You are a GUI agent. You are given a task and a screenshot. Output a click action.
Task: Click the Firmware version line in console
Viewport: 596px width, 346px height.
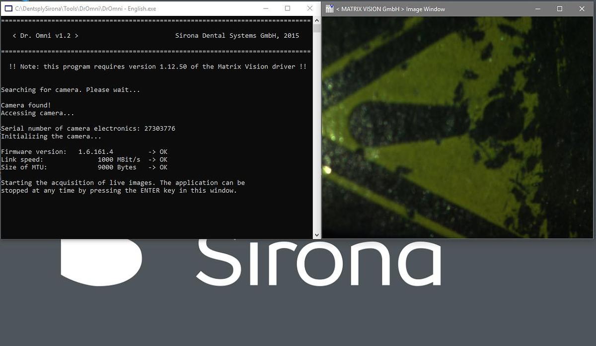pyautogui.click(x=84, y=151)
